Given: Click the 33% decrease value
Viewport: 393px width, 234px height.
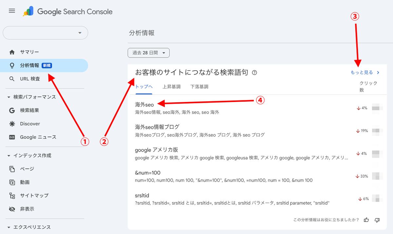Looking at the screenshot, I should pyautogui.click(x=362, y=176).
